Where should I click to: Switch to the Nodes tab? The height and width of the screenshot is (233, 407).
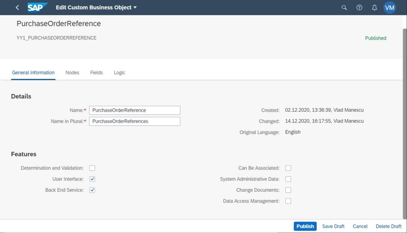pyautogui.click(x=72, y=73)
